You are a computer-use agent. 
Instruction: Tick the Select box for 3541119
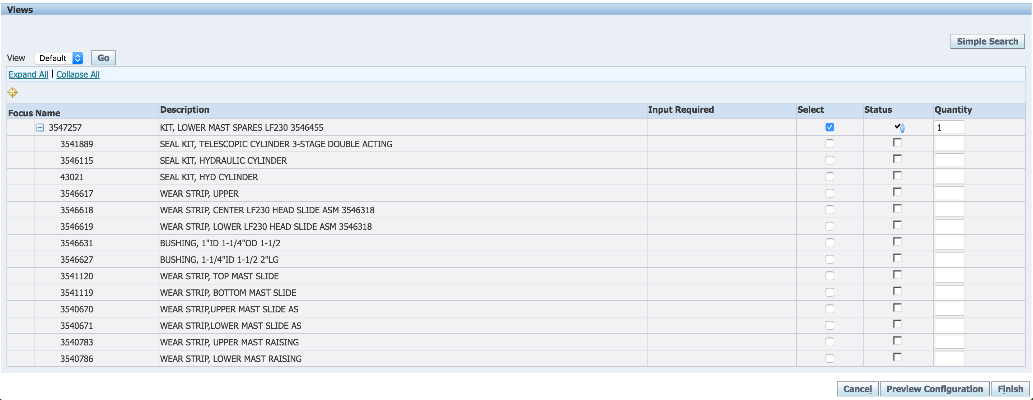pyautogui.click(x=830, y=293)
